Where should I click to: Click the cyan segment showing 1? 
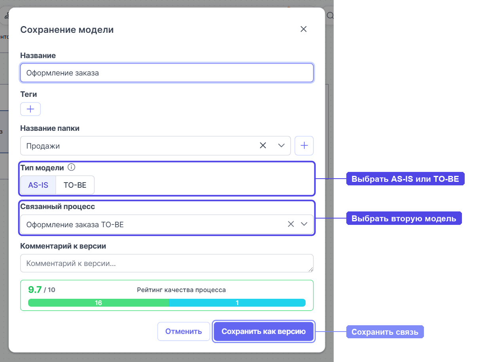coord(237,303)
